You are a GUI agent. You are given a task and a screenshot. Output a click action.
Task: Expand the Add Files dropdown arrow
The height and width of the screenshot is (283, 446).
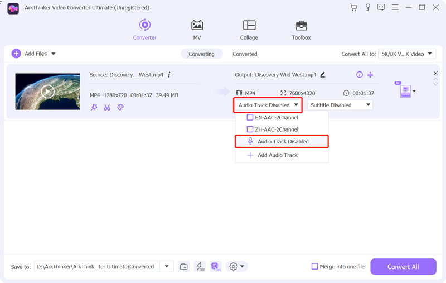coord(54,54)
